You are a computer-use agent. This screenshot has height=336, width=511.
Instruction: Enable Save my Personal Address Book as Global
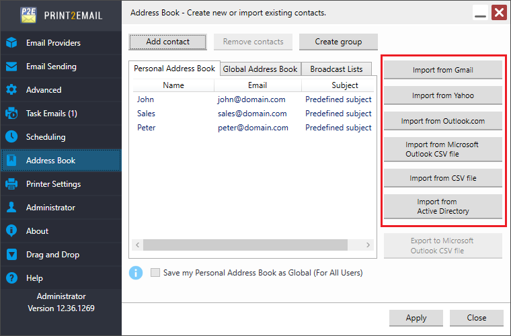[156, 273]
